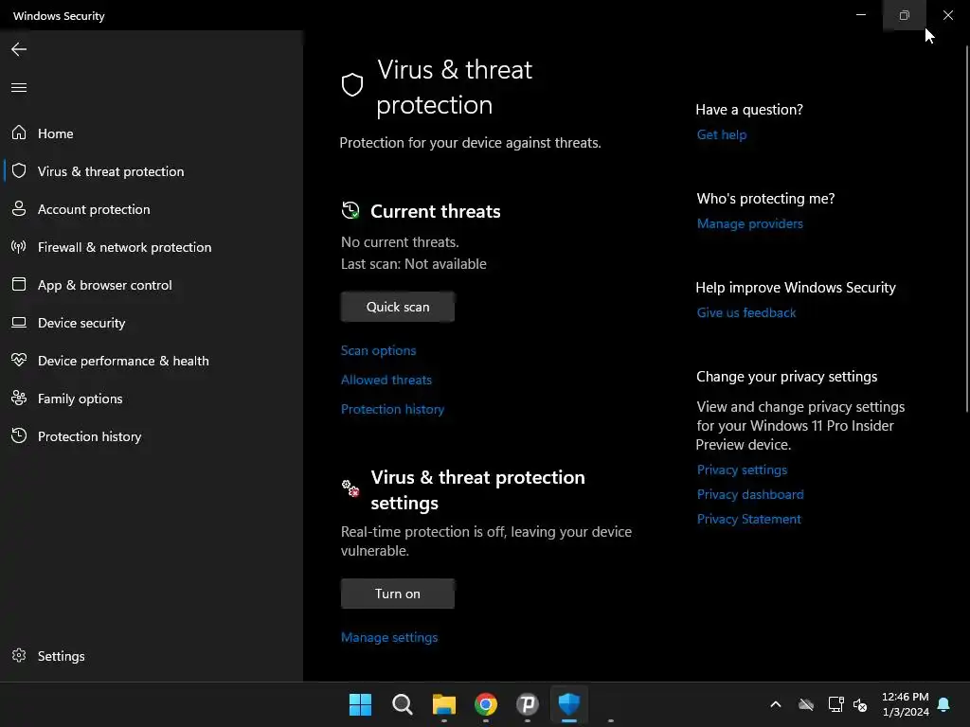Open Manage settings link

coord(389,637)
